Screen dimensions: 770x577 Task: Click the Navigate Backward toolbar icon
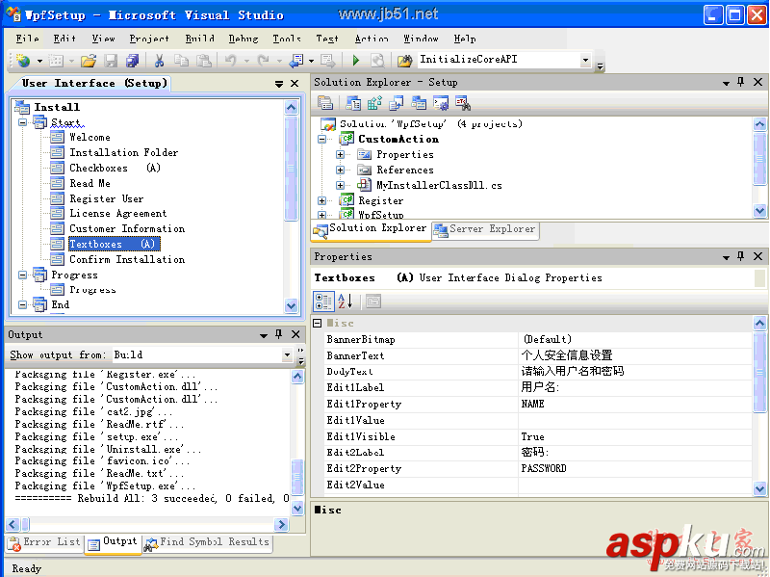(296, 61)
